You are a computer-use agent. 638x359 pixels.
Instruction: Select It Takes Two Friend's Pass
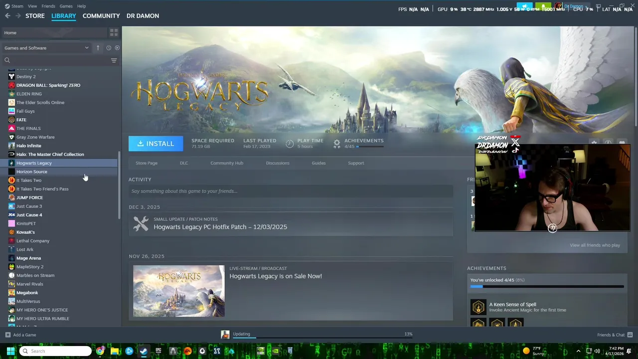pyautogui.click(x=42, y=189)
